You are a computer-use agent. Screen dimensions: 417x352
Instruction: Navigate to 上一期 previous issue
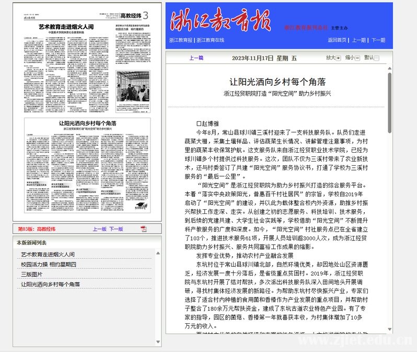coord(358,40)
